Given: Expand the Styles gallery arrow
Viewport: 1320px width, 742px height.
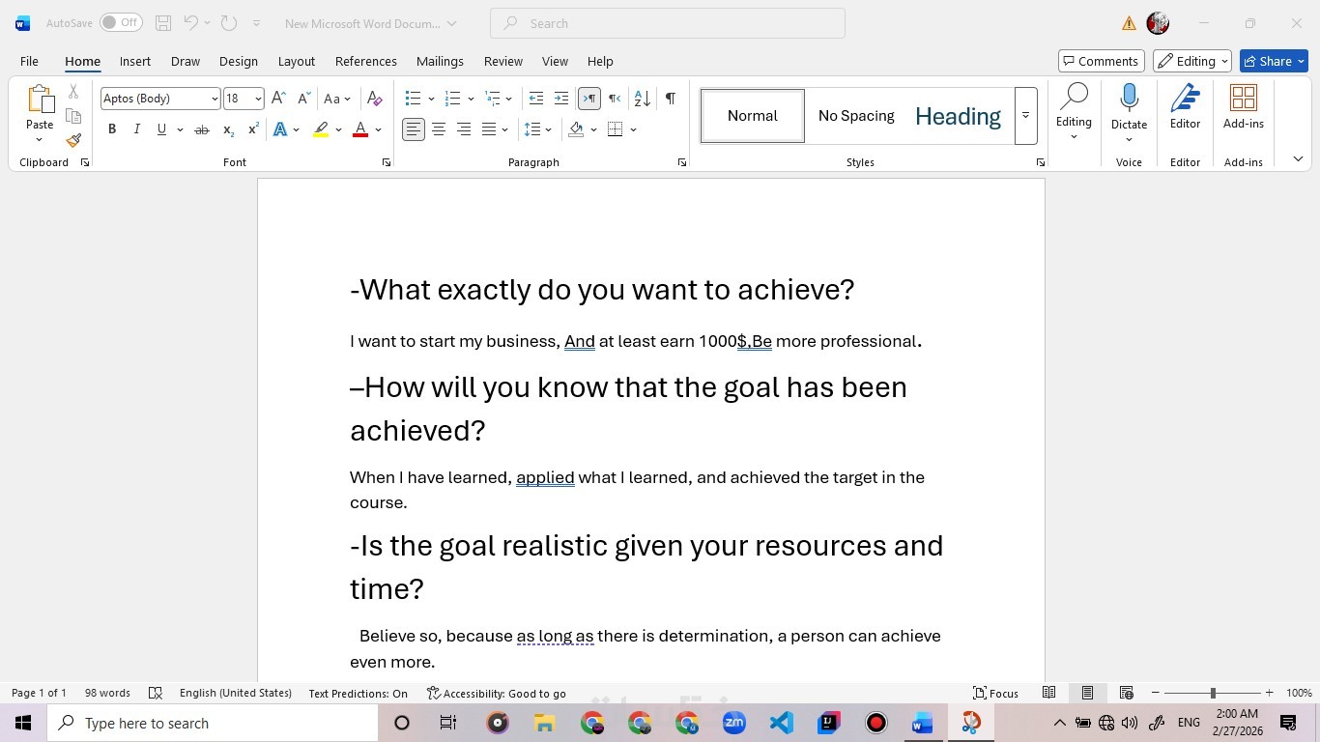Looking at the screenshot, I should pos(1025,116).
